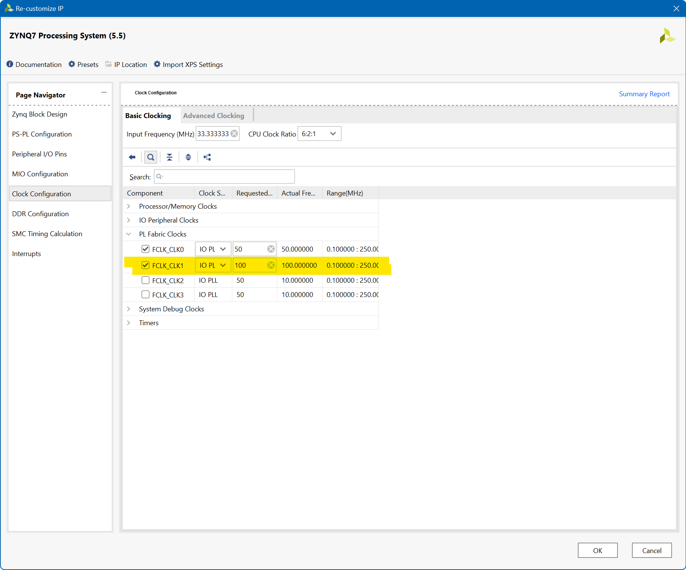The height and width of the screenshot is (570, 686).
Task: Expand IO Peripheral Clocks row
Action: [129, 220]
